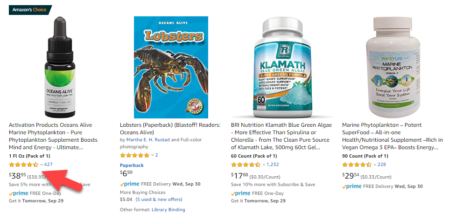Open the BRI Nutrition Klamath product title
Viewport: 449px width, 214px height.
[281, 137]
